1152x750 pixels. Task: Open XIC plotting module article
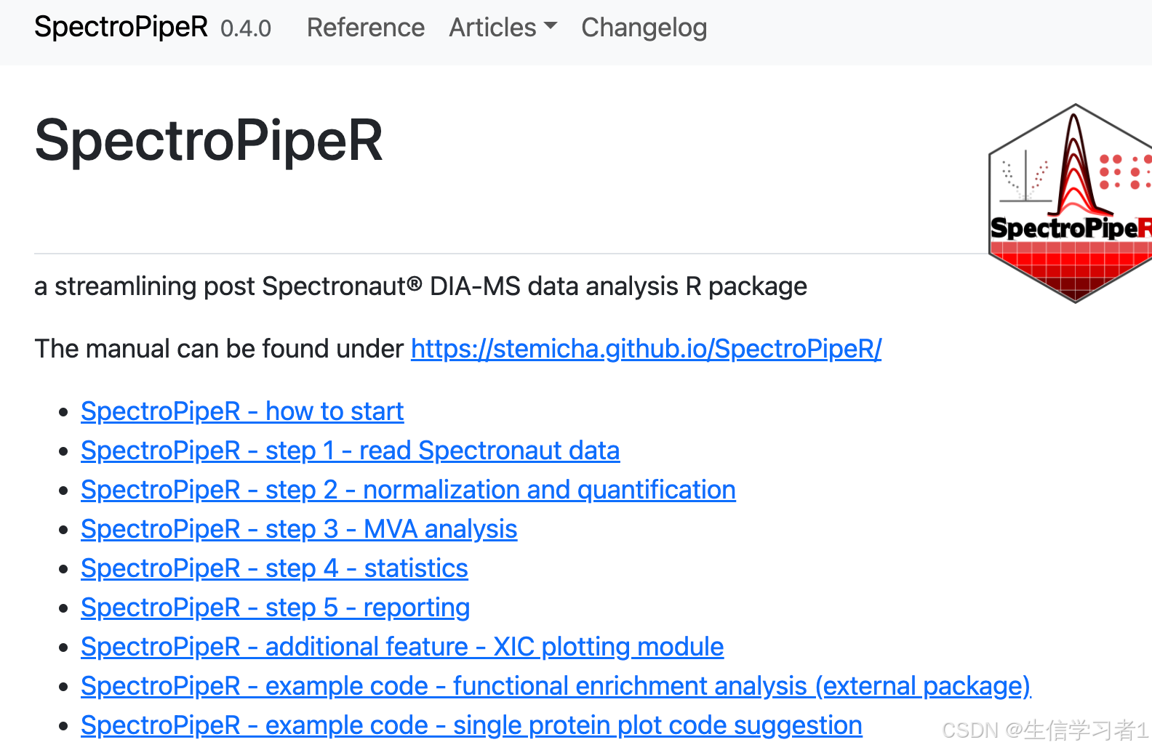(x=402, y=647)
